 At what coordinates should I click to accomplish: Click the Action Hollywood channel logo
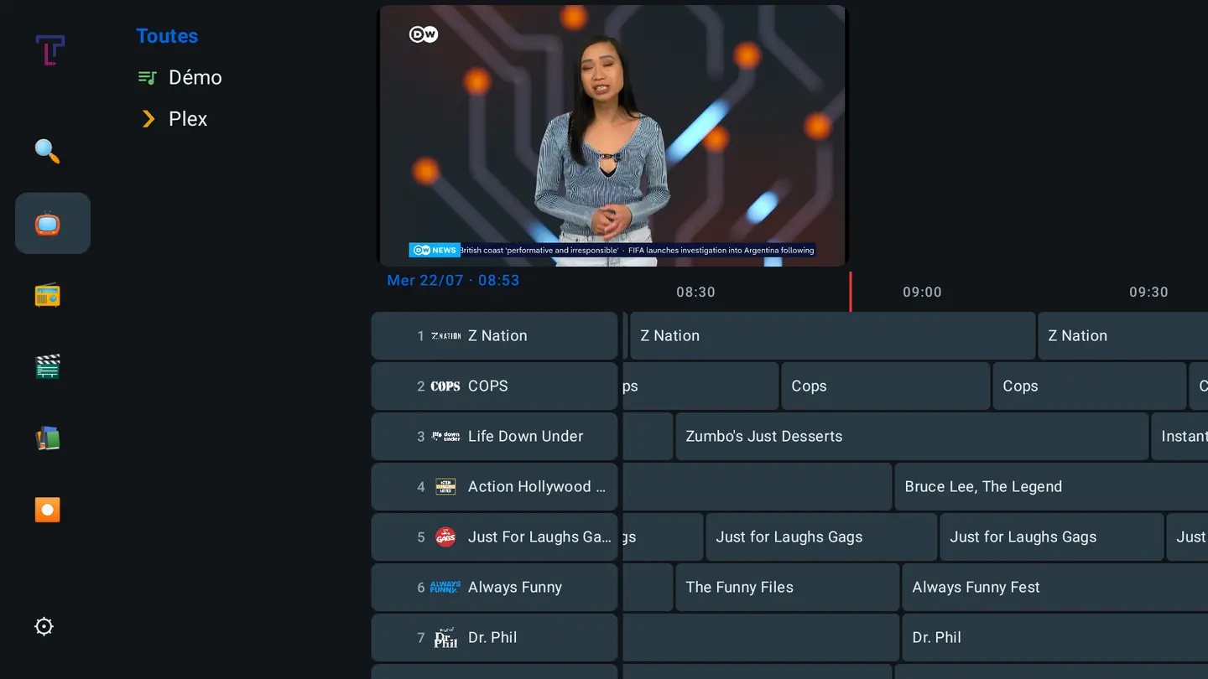point(445,486)
